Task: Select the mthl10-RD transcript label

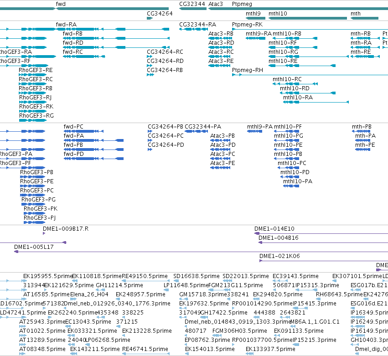Action: click(x=295, y=88)
